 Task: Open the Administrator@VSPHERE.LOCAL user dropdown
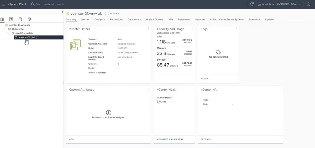point(279,4)
